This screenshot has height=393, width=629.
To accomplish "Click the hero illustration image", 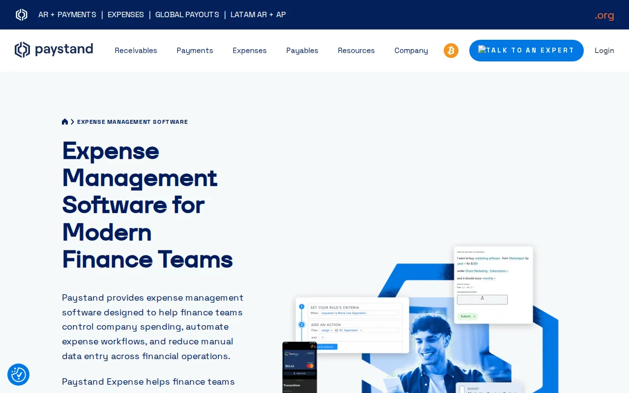I will click(x=421, y=319).
